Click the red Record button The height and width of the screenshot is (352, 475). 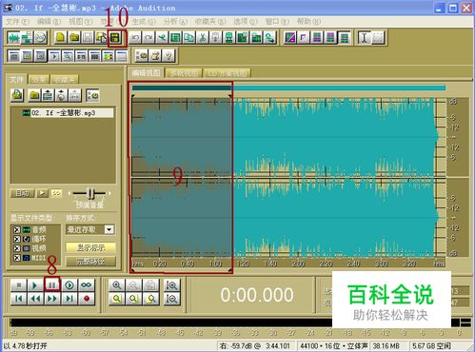coord(87,299)
